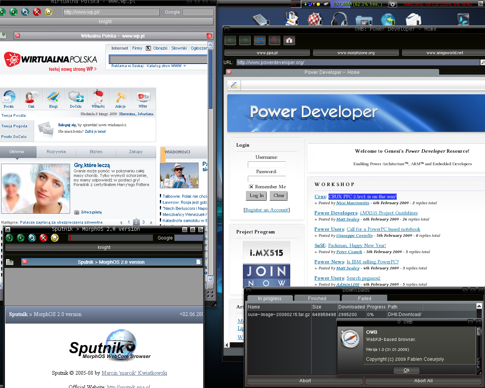Go to home page in Sputnik window
Screen dimensions: 485x388
55,238
